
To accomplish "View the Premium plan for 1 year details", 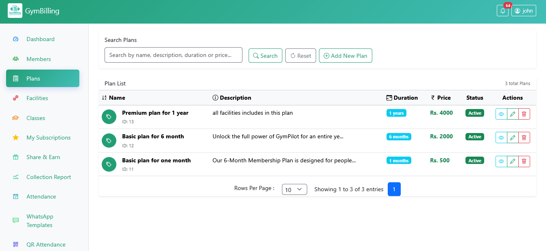I will [x=501, y=114].
